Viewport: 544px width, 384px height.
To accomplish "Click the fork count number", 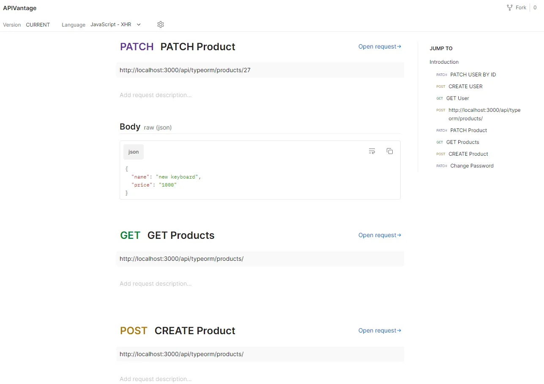I will pyautogui.click(x=535, y=8).
